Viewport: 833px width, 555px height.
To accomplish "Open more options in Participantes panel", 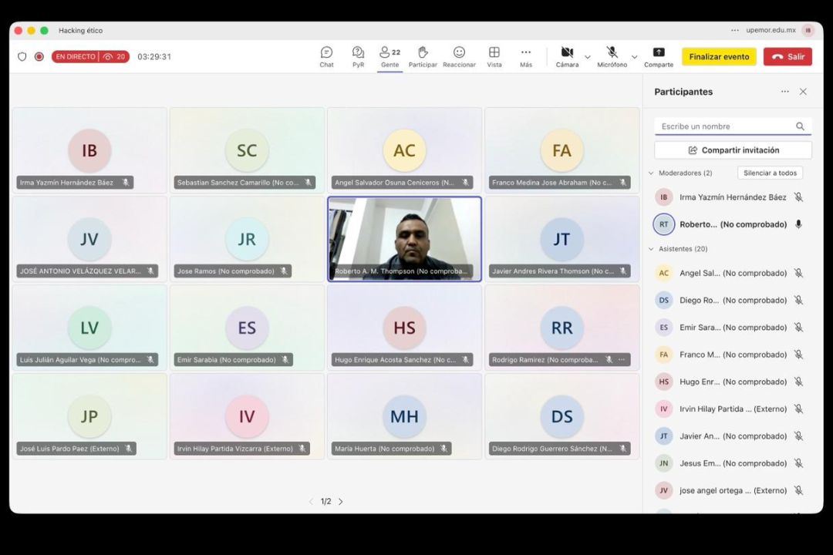I will tap(784, 92).
